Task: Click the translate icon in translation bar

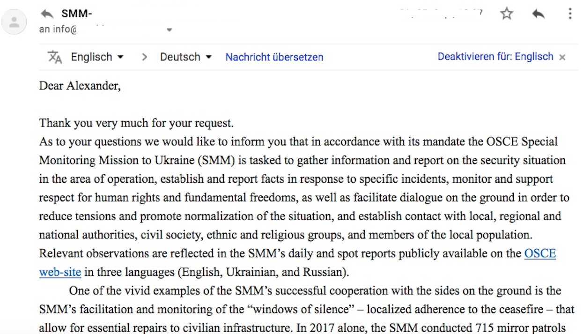Action: (x=55, y=57)
